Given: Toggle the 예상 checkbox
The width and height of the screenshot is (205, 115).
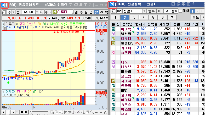Looking at the screenshot, I should coord(180,11).
